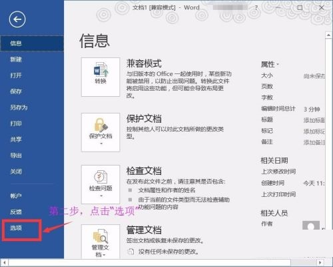333x267 pixels.
Task: Click the 文档属性和作者的姓名 bullet text
Action: [166, 190]
